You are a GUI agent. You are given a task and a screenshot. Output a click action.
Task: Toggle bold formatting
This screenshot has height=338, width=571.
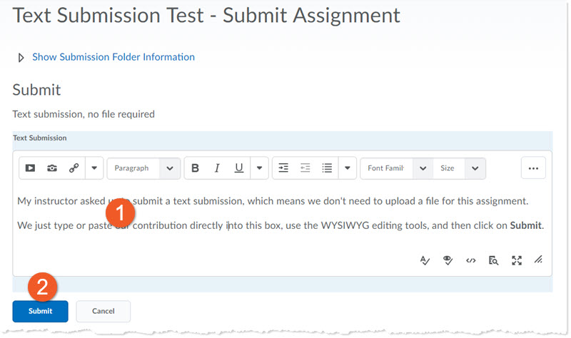(195, 168)
